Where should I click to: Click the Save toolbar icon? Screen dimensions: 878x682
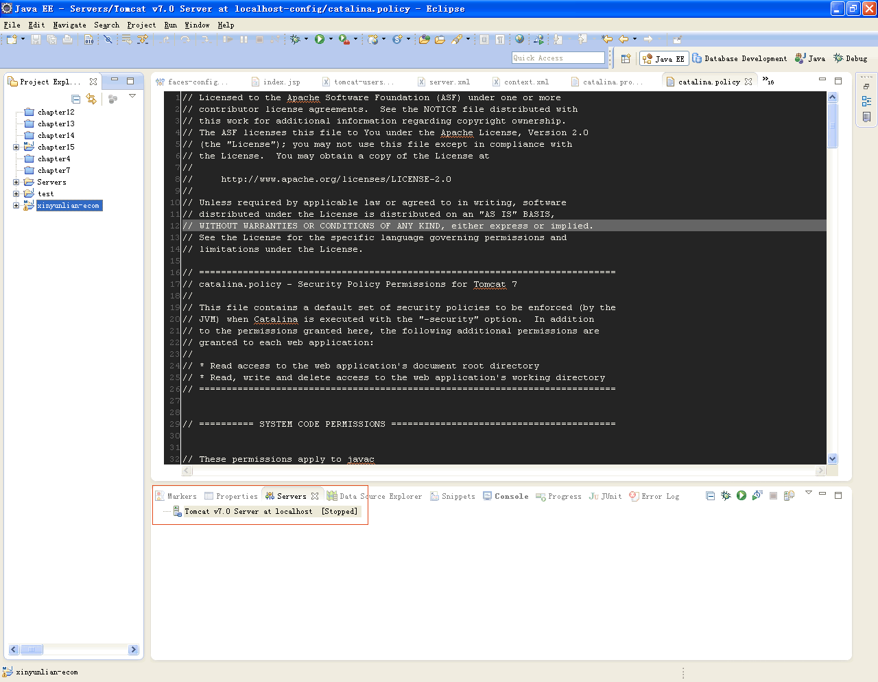click(x=36, y=40)
